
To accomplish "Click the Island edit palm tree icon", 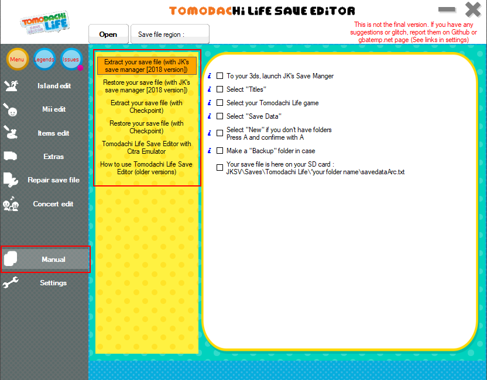I will pos(11,85).
